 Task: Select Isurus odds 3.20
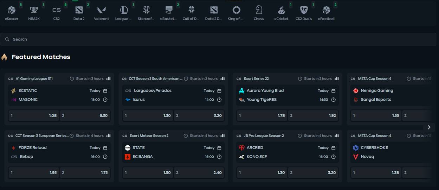coord(199,115)
